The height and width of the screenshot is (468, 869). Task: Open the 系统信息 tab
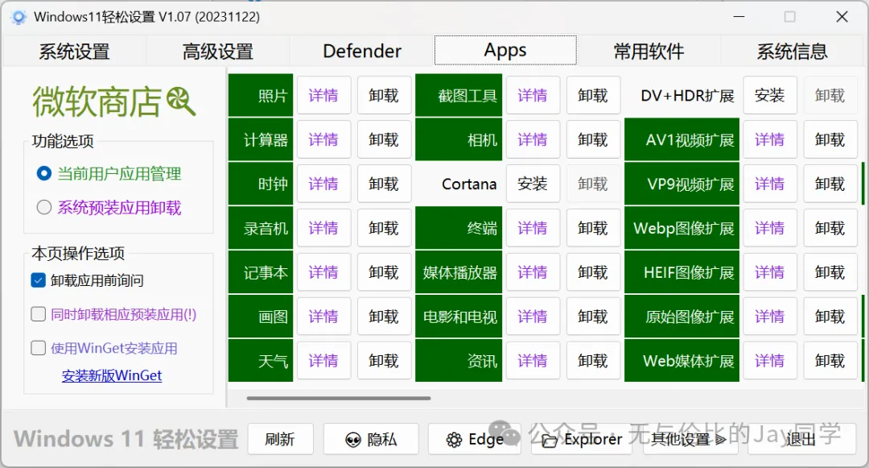coord(792,51)
